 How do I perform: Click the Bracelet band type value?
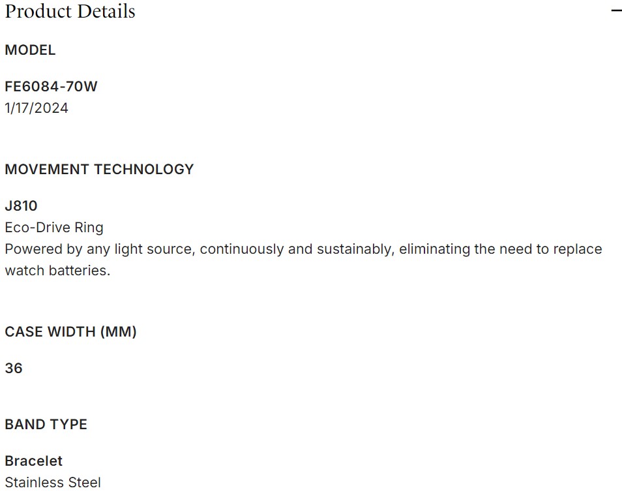coord(34,461)
